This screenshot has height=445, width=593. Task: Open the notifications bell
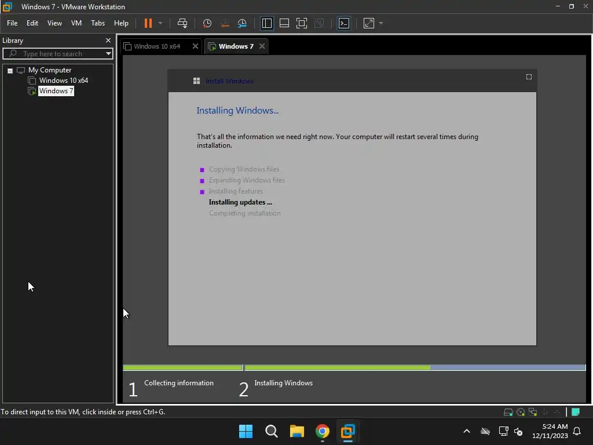(577, 431)
